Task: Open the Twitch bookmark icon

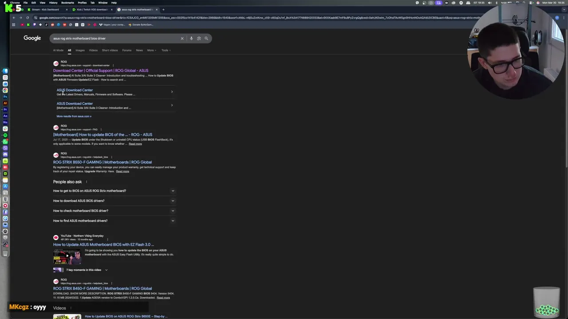Action: (x=34, y=25)
